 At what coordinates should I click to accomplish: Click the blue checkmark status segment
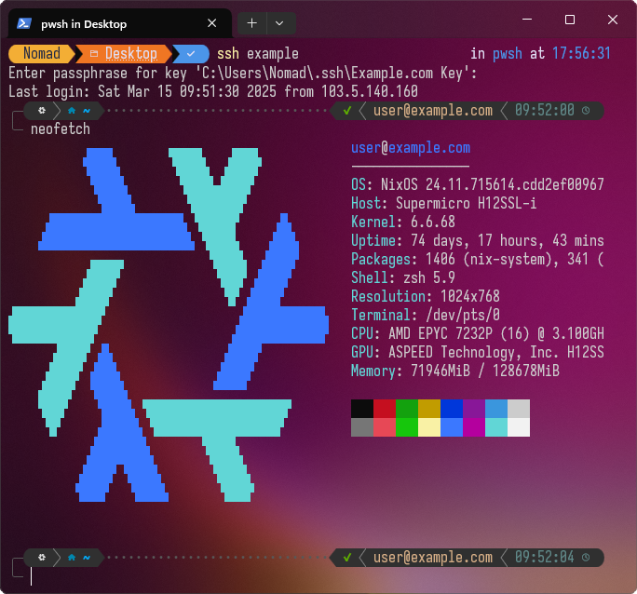coord(191,54)
